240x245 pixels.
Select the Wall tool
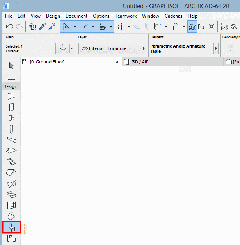click(x=11, y=96)
